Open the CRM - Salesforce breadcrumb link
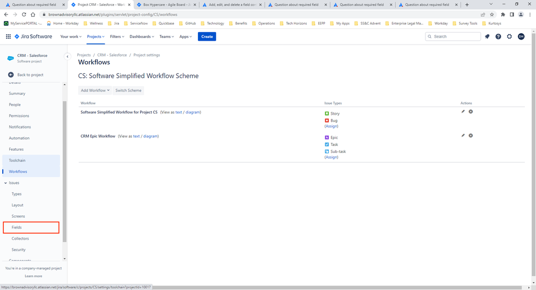The image size is (536, 290). tap(112, 55)
